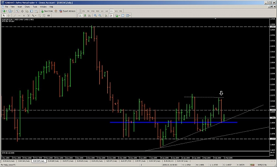The image size is (277, 167).
Task: Switch to the EURCAD,Daily chart tab
Action: click(x=23, y=161)
